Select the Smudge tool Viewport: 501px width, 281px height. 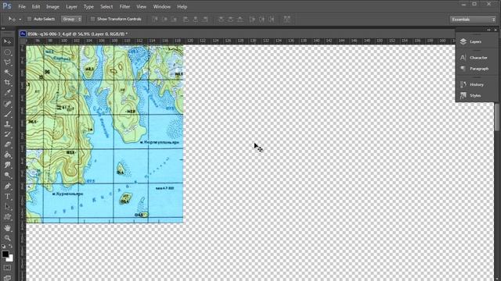(7, 165)
